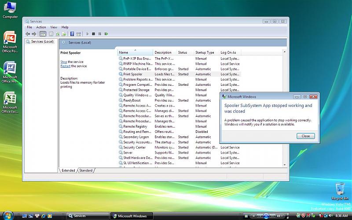
Task: Open the View menu
Action: [54, 27]
